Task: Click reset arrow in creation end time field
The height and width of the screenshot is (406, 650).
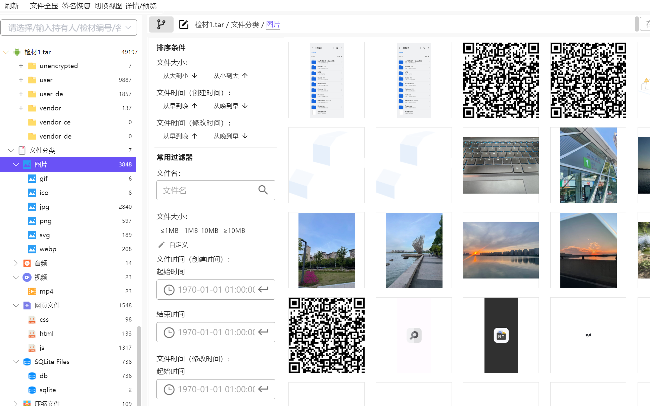Action: coord(264,332)
